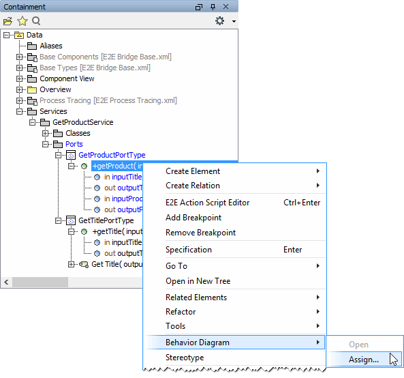
Task: Toggle the panel pin icon
Action: 213,7
